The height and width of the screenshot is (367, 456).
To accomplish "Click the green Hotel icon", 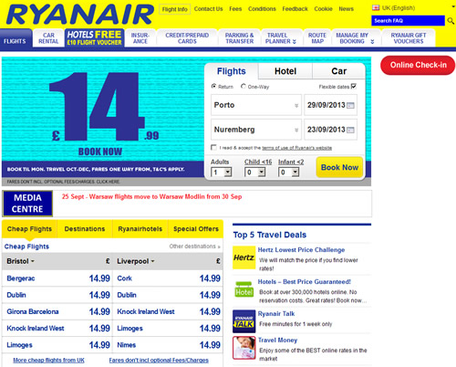I will tap(244, 289).
